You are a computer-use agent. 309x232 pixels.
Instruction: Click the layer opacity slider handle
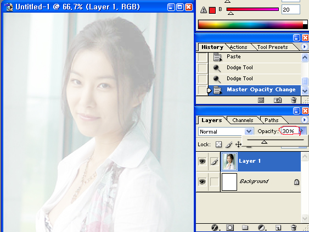[264, 142]
